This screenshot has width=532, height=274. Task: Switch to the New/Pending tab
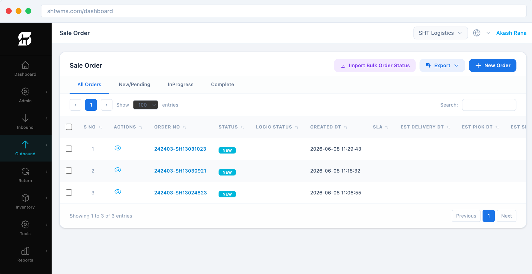(135, 84)
